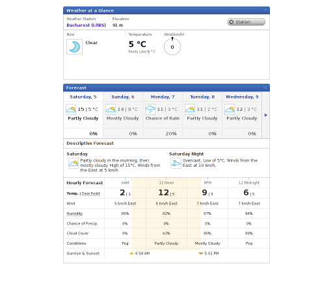Screen dimensions: 333x303
Task: Click Sunday's mostly cloudy weather icon
Action: [x=111, y=109]
